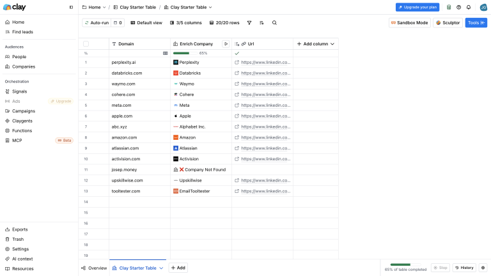Image resolution: width=491 pixels, height=276 pixels.
Task: Open the sort icon in toolbar
Action: click(261, 22)
